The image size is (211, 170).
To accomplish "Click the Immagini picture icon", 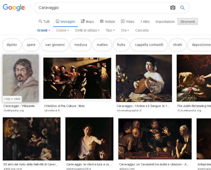I will (x=58, y=21).
